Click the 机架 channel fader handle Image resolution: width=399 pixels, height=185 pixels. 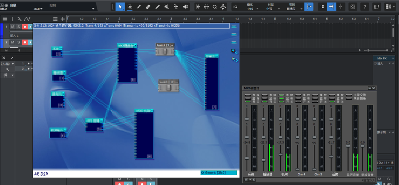coord(280,154)
